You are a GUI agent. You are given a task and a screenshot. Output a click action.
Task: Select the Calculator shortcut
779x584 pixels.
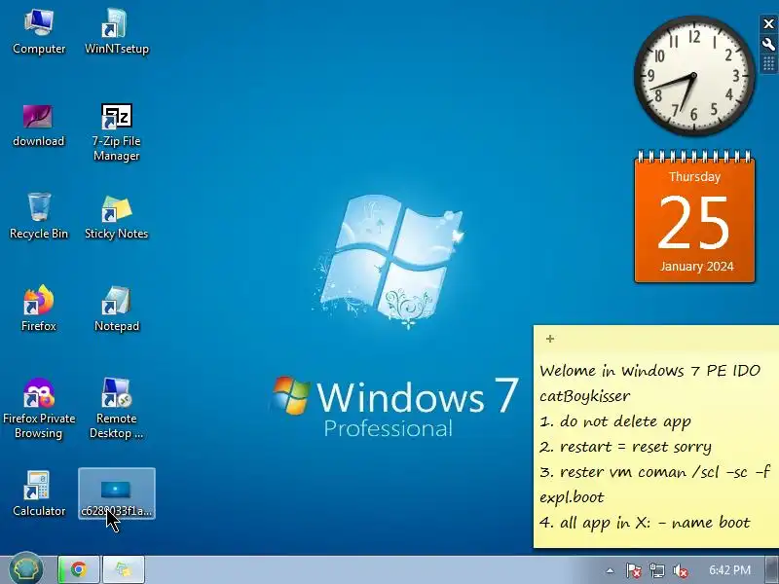[x=39, y=493]
